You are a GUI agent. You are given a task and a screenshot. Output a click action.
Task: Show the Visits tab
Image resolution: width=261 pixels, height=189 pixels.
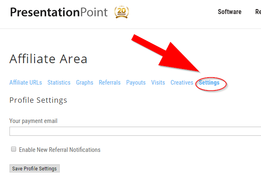click(x=158, y=83)
